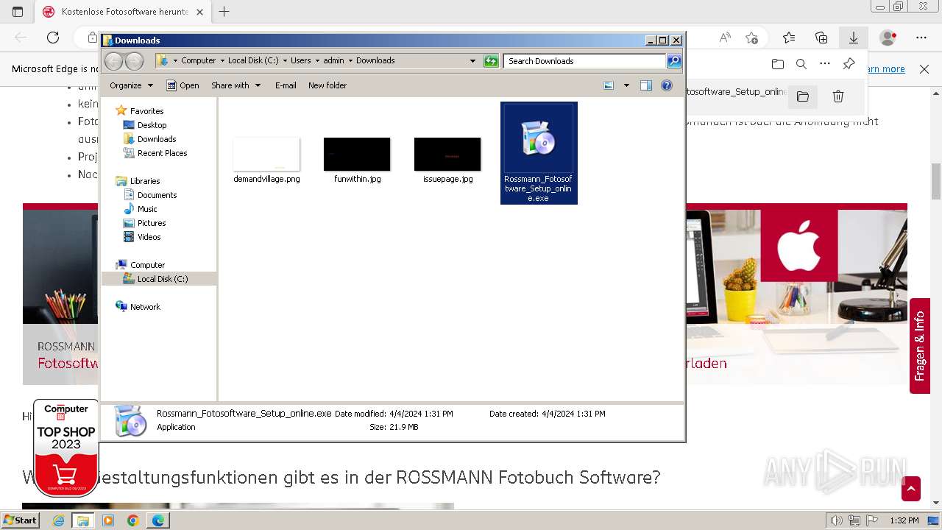Switch to Edge in the taskbar

158,520
